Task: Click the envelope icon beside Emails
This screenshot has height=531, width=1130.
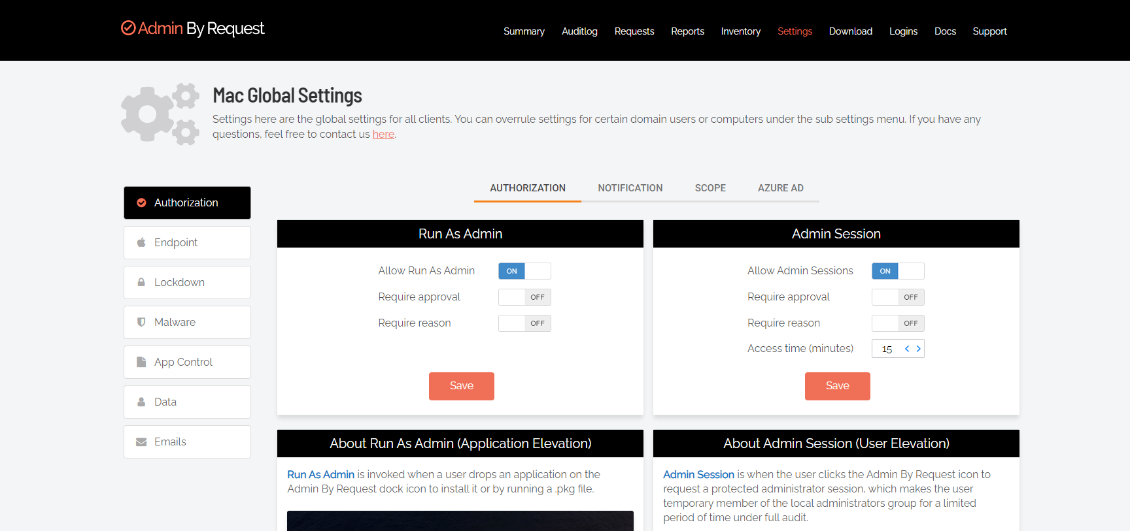Action: 141,442
